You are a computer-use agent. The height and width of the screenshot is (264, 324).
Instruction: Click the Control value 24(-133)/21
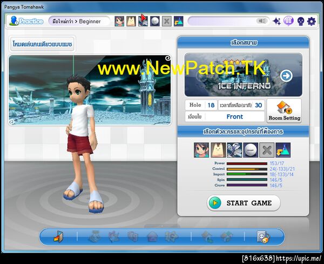282,169
